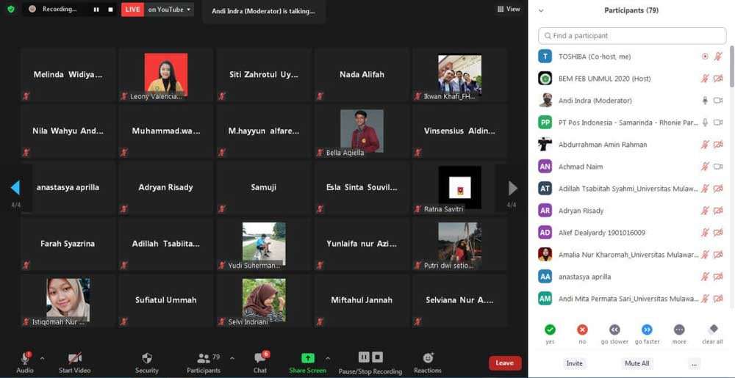
Task: Select anastasya aprilla in participants list
Action: pyautogui.click(x=632, y=277)
